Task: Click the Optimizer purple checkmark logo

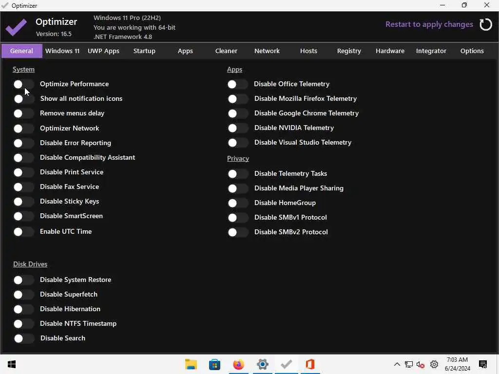Action: point(16,27)
